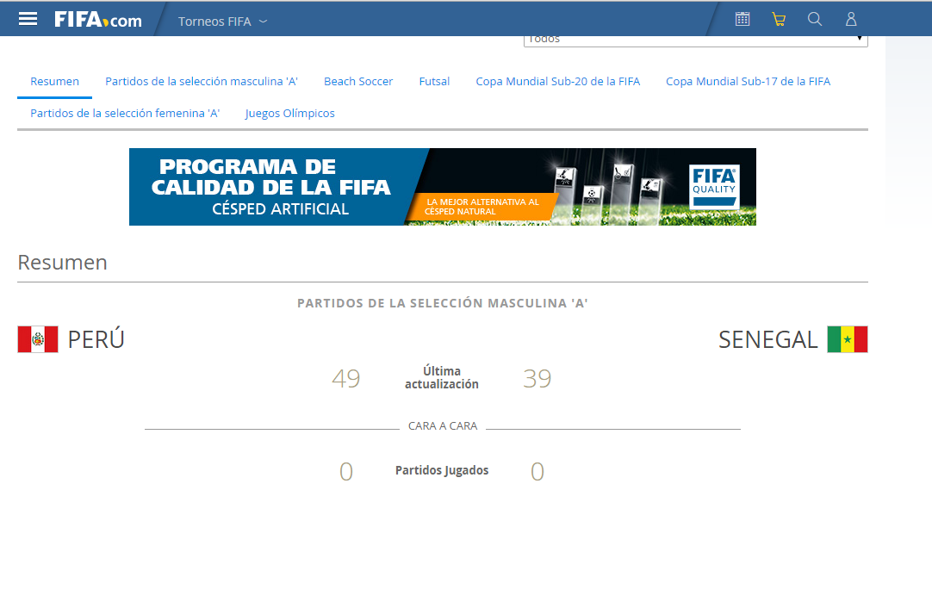Open the user account icon
The height and width of the screenshot is (608, 932).
point(851,19)
